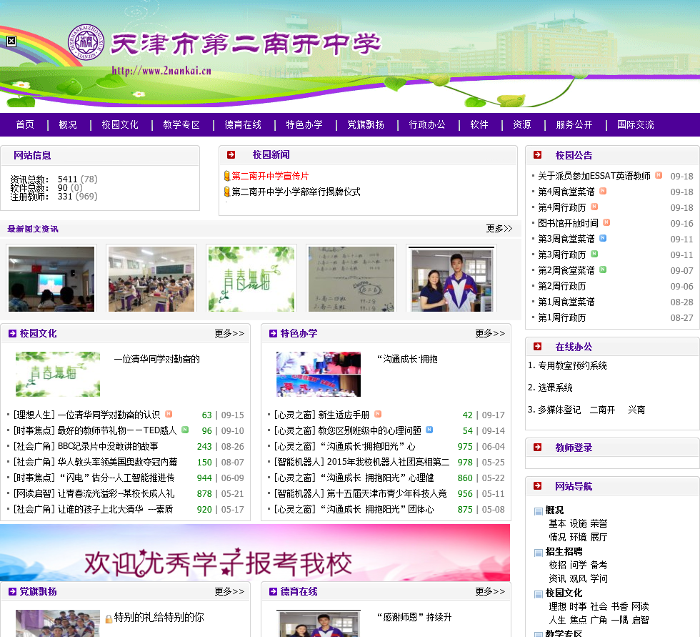This screenshot has width=700, height=637.
Task: Click the blue badge after 第3周食堂菜谱
Action: [x=603, y=238]
